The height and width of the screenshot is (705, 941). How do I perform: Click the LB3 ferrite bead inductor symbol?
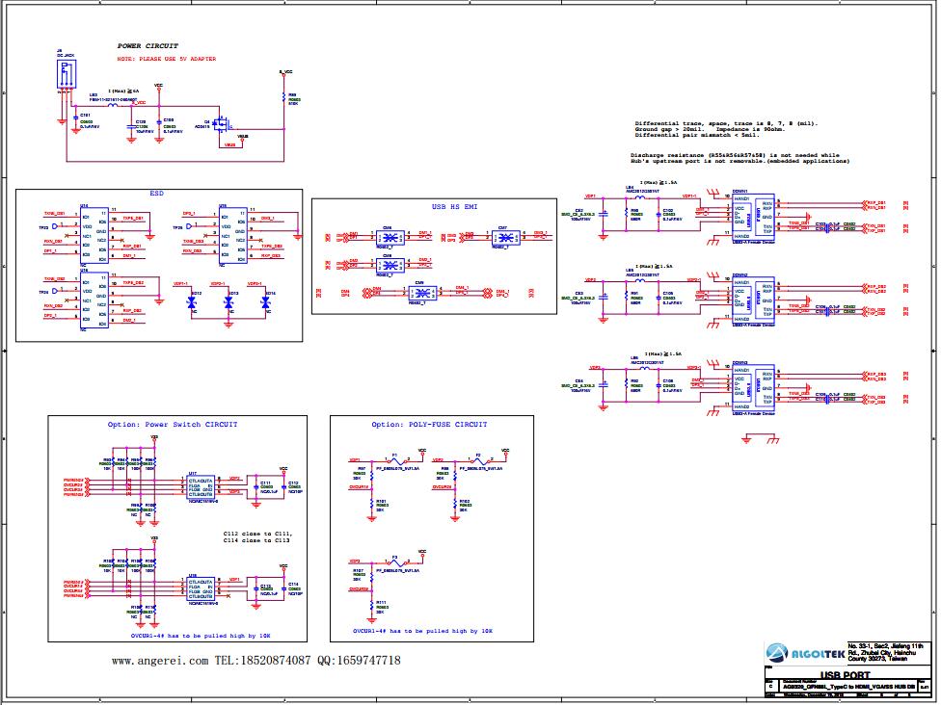[112, 105]
